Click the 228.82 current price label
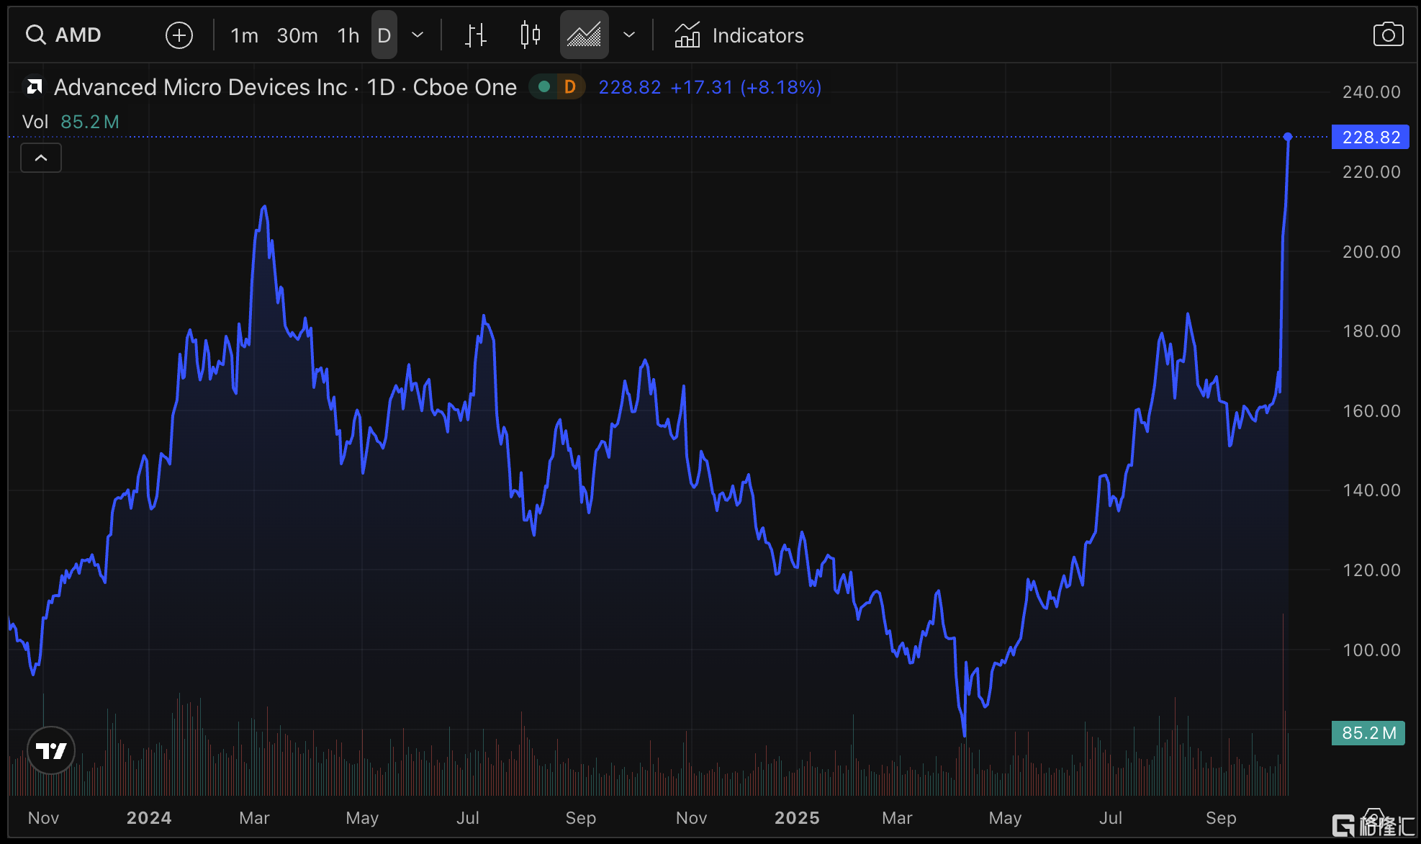The width and height of the screenshot is (1421, 844). [x=1370, y=137]
